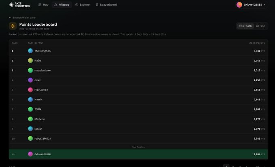Select participant name Rizvi_Web3
The image size is (275, 167).
click(41, 90)
